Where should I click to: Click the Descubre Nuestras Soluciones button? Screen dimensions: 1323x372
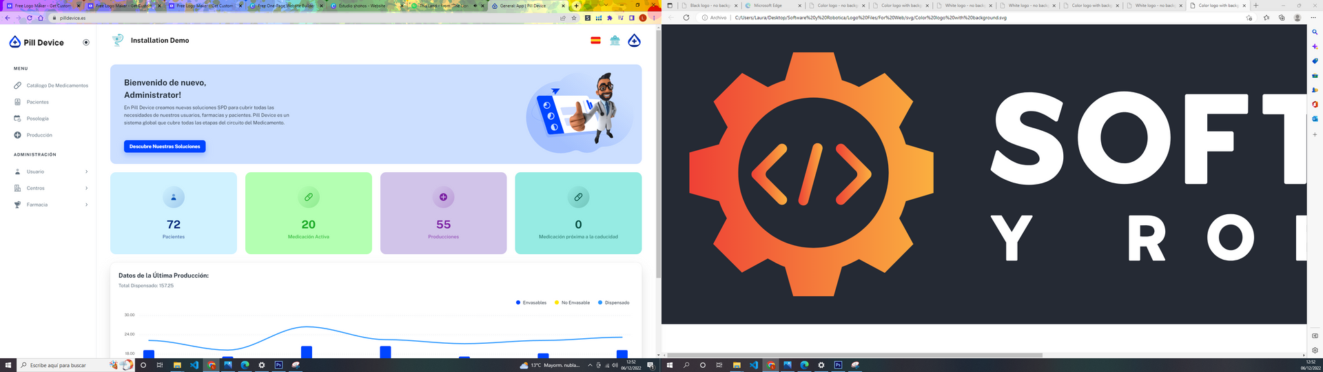[x=165, y=147]
